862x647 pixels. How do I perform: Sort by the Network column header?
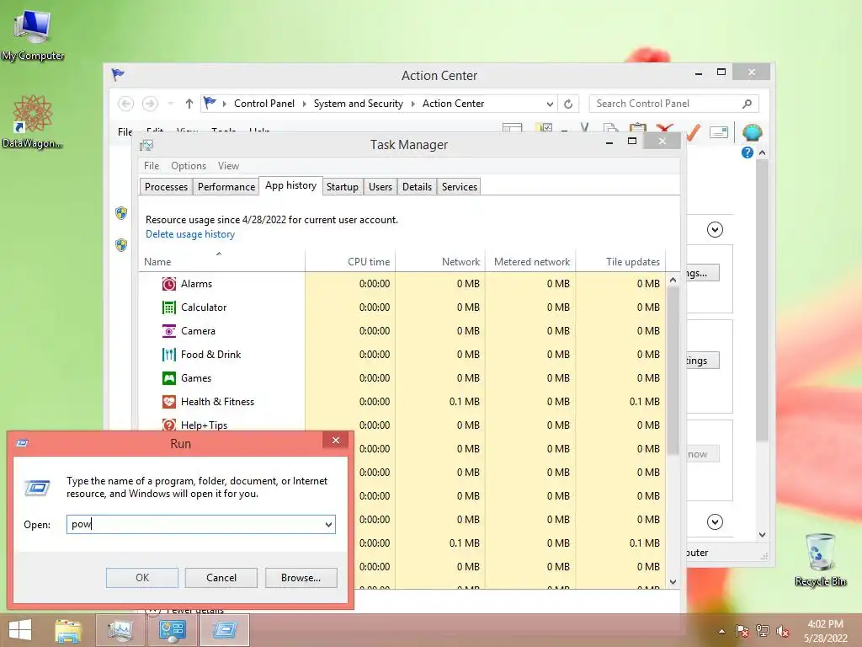pyautogui.click(x=439, y=262)
